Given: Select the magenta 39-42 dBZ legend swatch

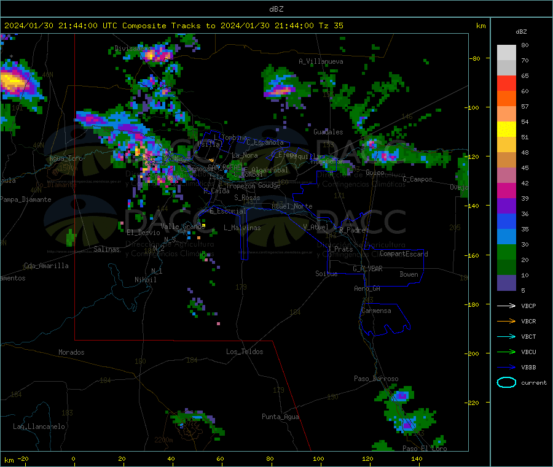Looking at the screenshot, I should pos(506,190).
